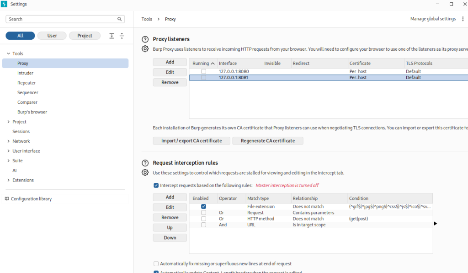Open Sessions settings
The image size is (468, 273).
click(21, 131)
